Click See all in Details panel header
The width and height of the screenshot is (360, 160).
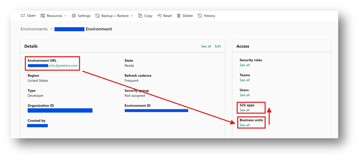click(206, 46)
